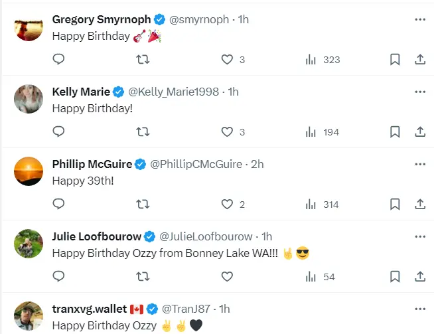Click Phillip McGuire's sunset profile picture
The width and height of the screenshot is (434, 334).
29,172
